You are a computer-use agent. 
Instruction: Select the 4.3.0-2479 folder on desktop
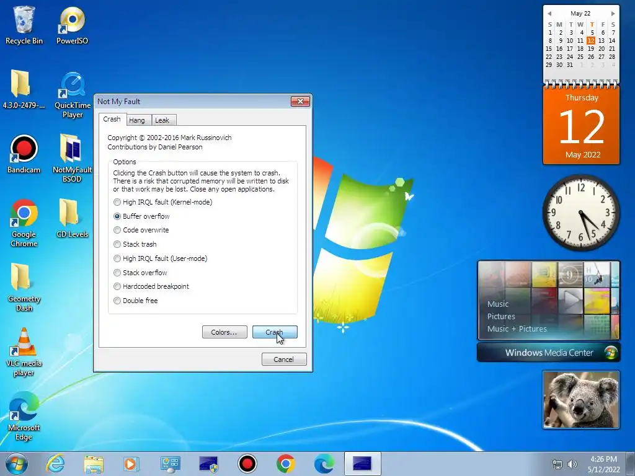tap(23, 89)
